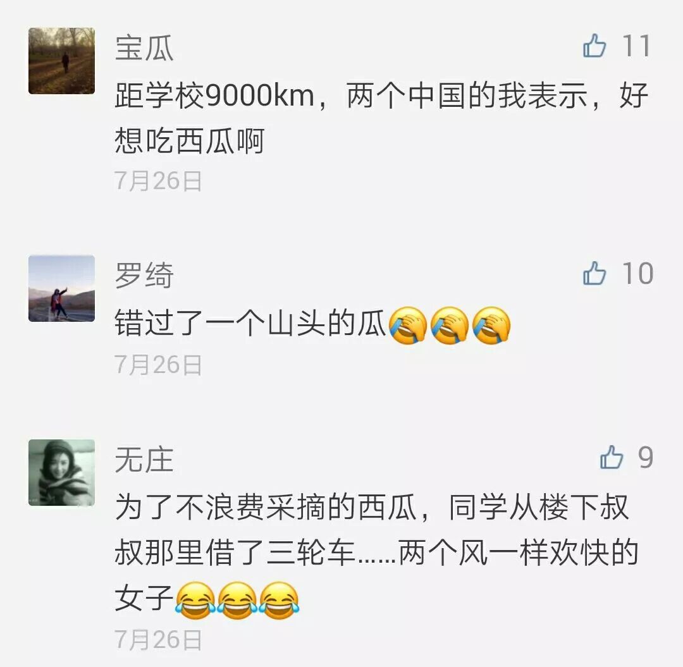Like 宝瓜's comment with the thumbs-up icon
Screen dimensions: 683x667
click(594, 46)
